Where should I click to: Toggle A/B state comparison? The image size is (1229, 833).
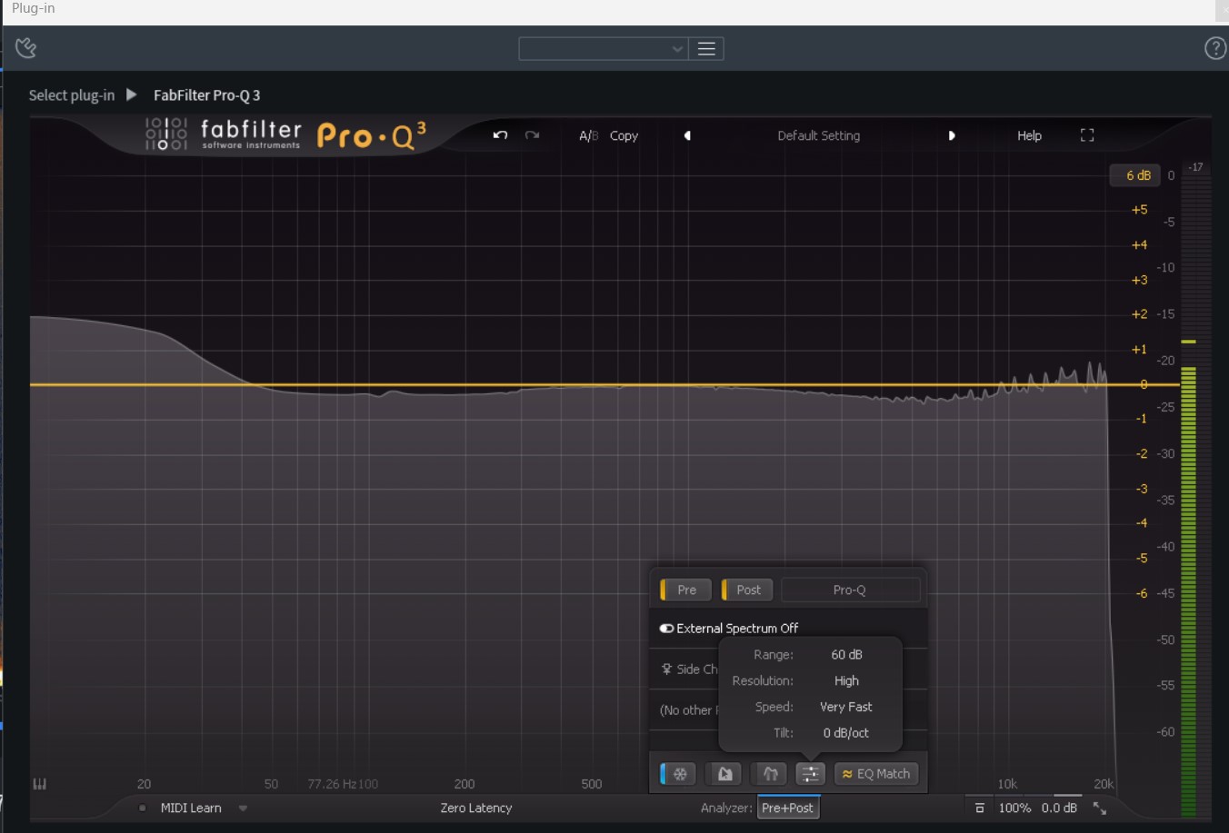[588, 135]
